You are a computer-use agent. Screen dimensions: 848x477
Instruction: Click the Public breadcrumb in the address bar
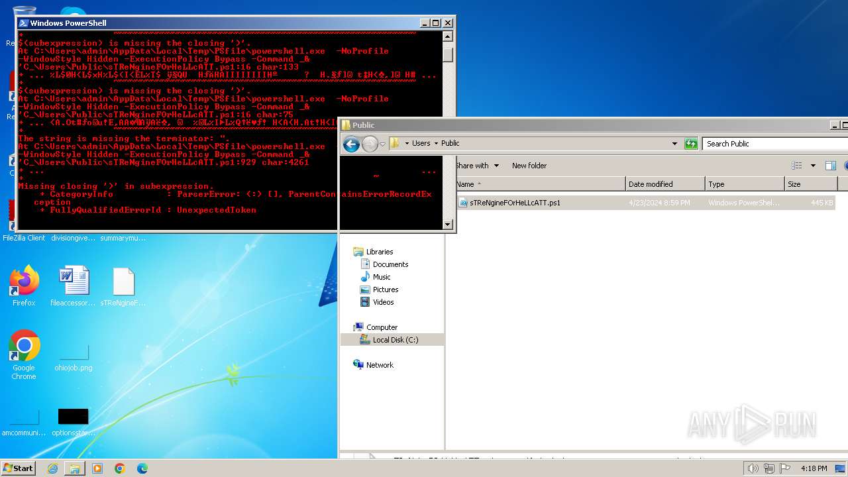(x=450, y=143)
